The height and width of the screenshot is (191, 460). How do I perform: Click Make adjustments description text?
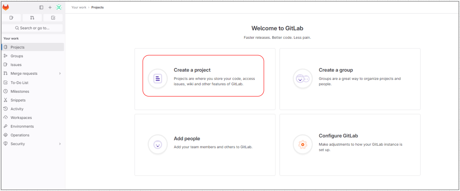[x=361, y=147]
